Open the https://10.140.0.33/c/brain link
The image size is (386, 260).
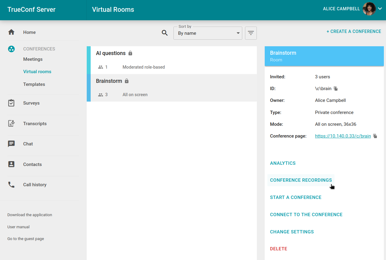[343, 136]
